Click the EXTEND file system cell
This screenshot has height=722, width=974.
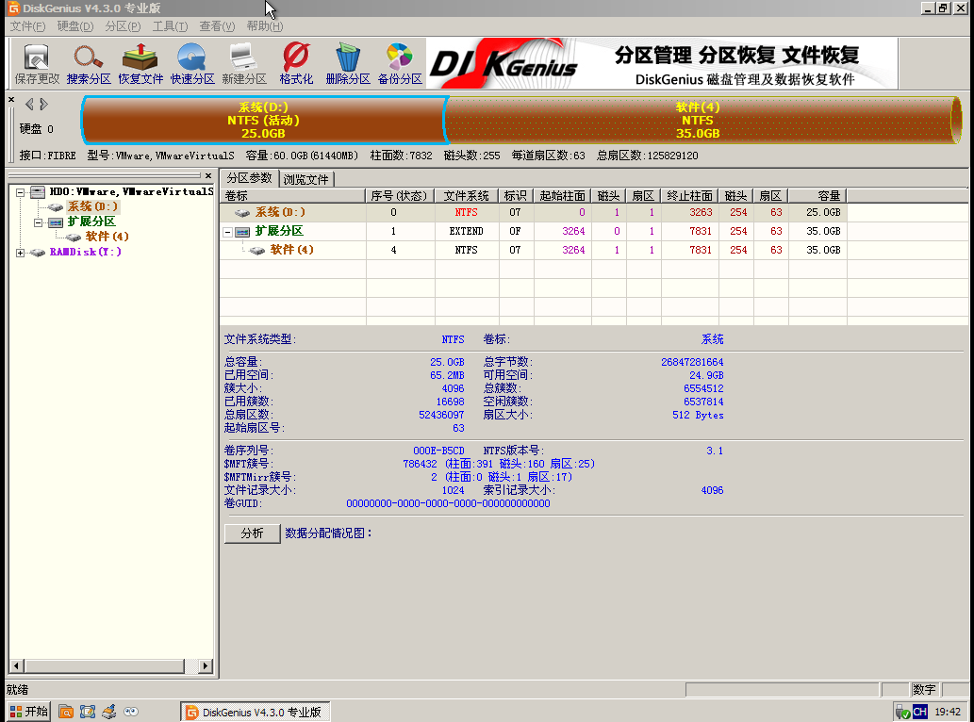pyautogui.click(x=466, y=232)
